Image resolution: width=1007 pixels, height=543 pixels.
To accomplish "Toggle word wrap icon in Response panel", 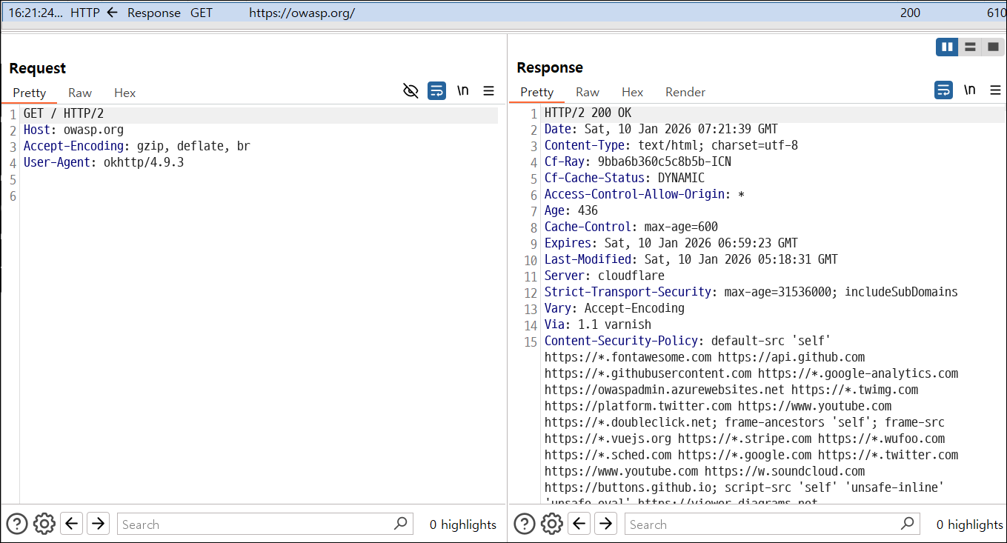I will point(943,90).
